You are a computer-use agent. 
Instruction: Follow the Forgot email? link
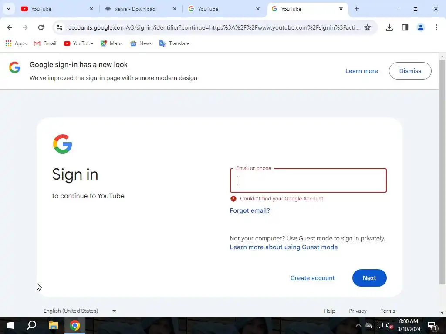tap(250, 210)
